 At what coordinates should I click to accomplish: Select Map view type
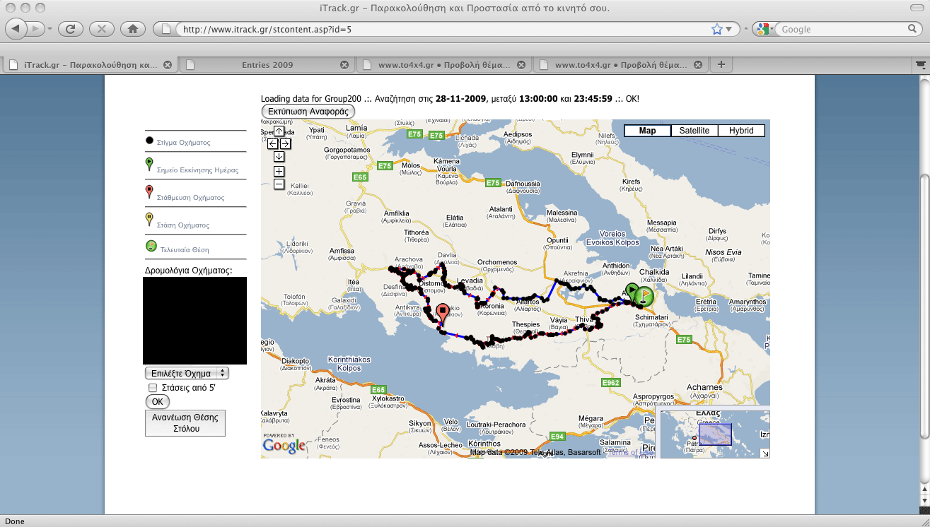click(x=647, y=131)
